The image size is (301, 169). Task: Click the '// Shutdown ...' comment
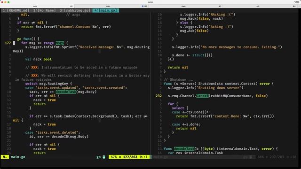coord(179,79)
